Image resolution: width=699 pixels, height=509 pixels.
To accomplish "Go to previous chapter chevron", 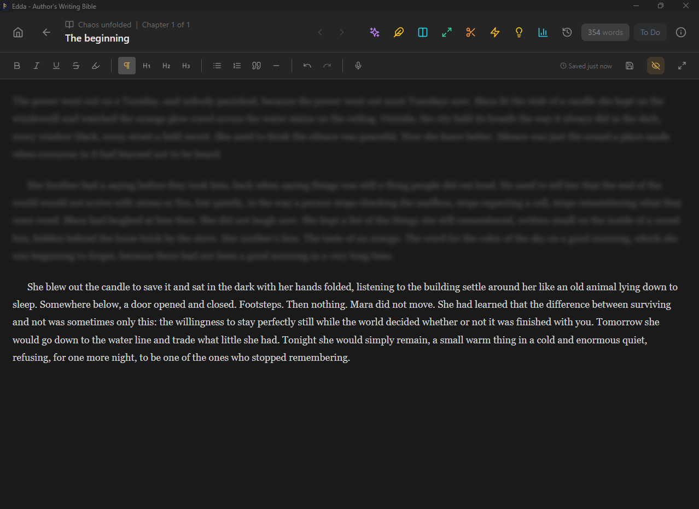I will coord(321,32).
